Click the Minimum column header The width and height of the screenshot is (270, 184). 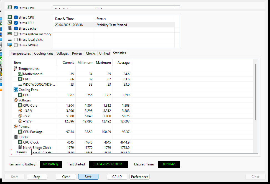coord(85,63)
